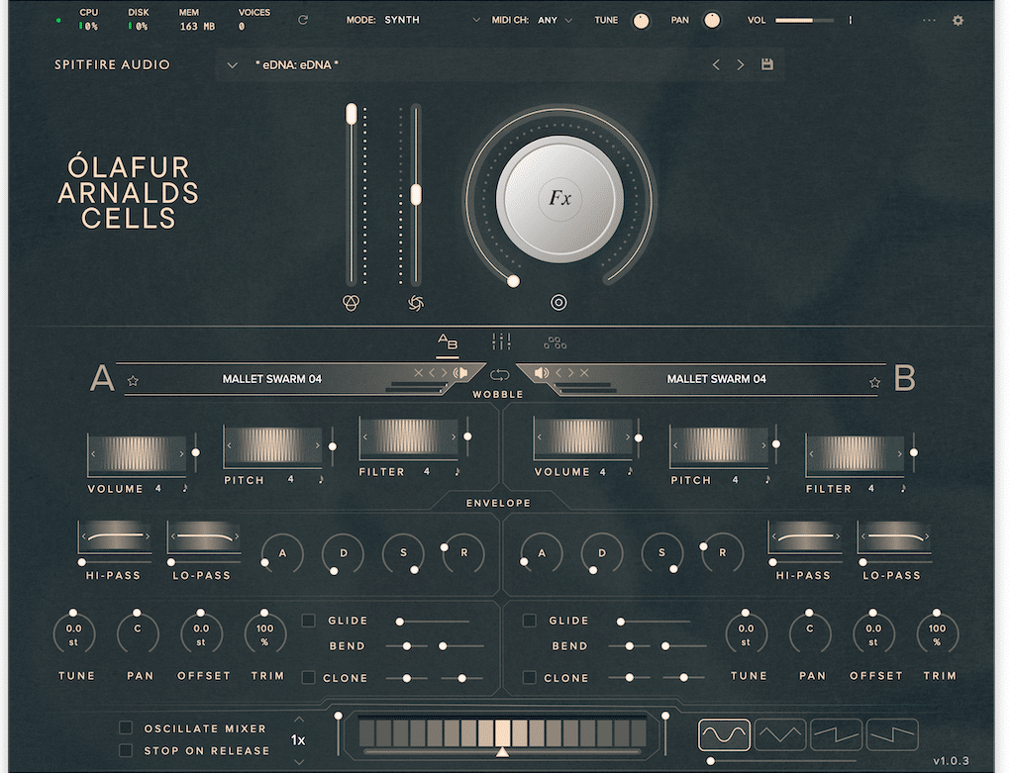Screen dimensions: 1014x773
Task: Tick the Oscillate Mixer checkbox
Action: click(126, 728)
